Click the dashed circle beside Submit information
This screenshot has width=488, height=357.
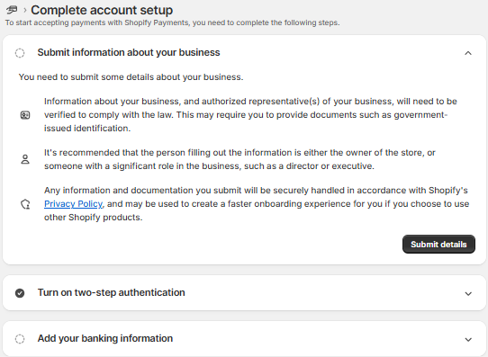[20, 53]
